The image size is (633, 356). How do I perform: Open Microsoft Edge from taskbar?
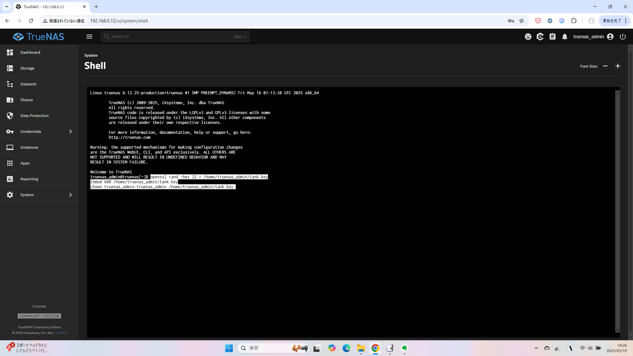click(346, 348)
